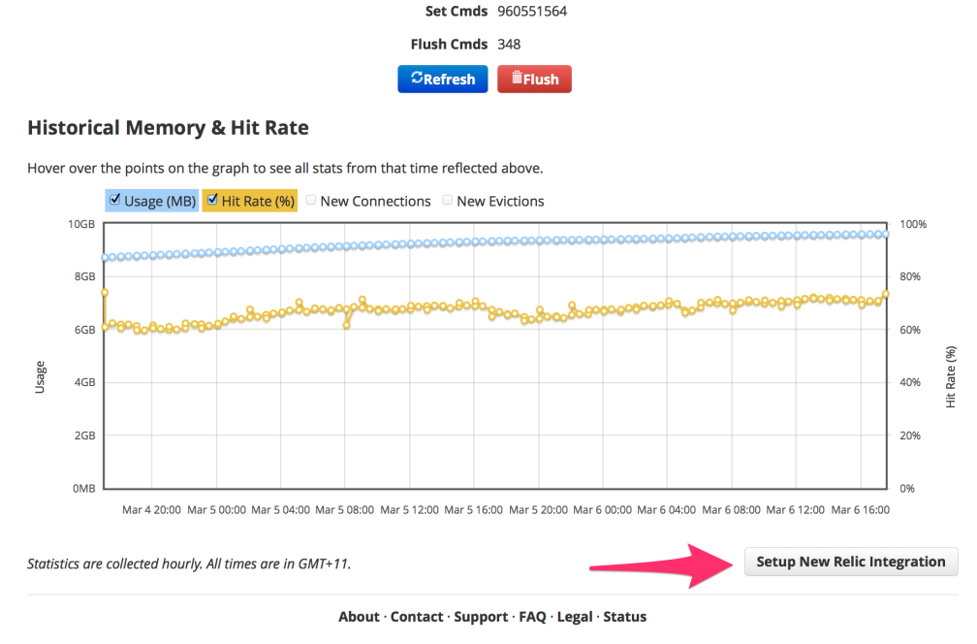Click Setup New Relic Integration
This screenshot has width=977, height=644.
(x=850, y=562)
